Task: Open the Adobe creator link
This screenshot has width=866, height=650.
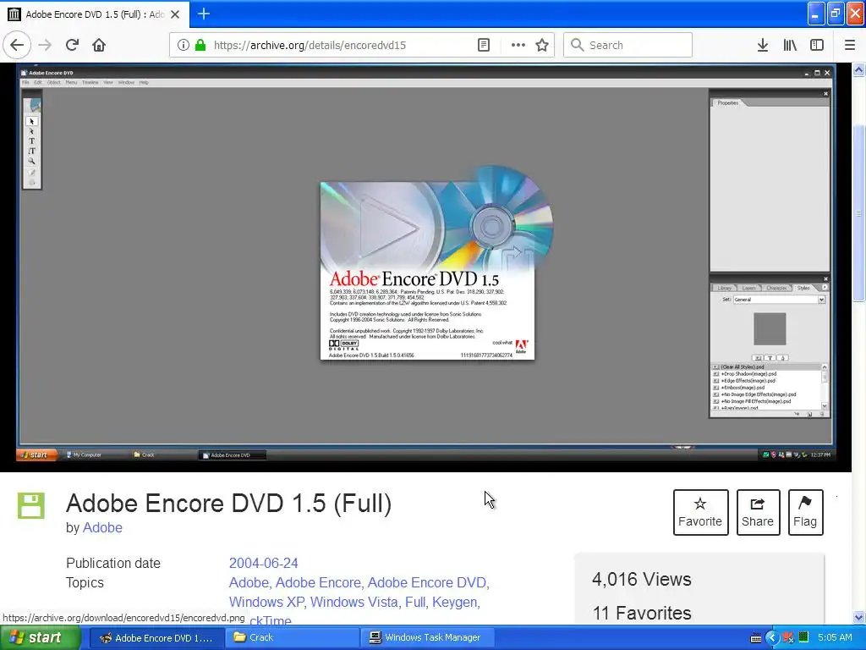Action: point(102,528)
